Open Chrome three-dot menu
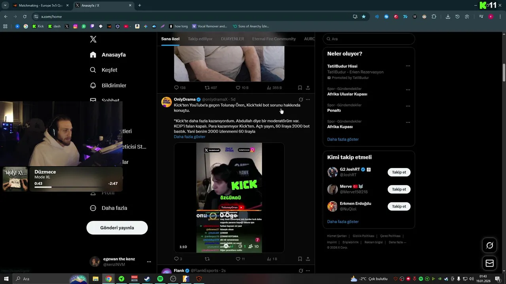 pos(500,17)
